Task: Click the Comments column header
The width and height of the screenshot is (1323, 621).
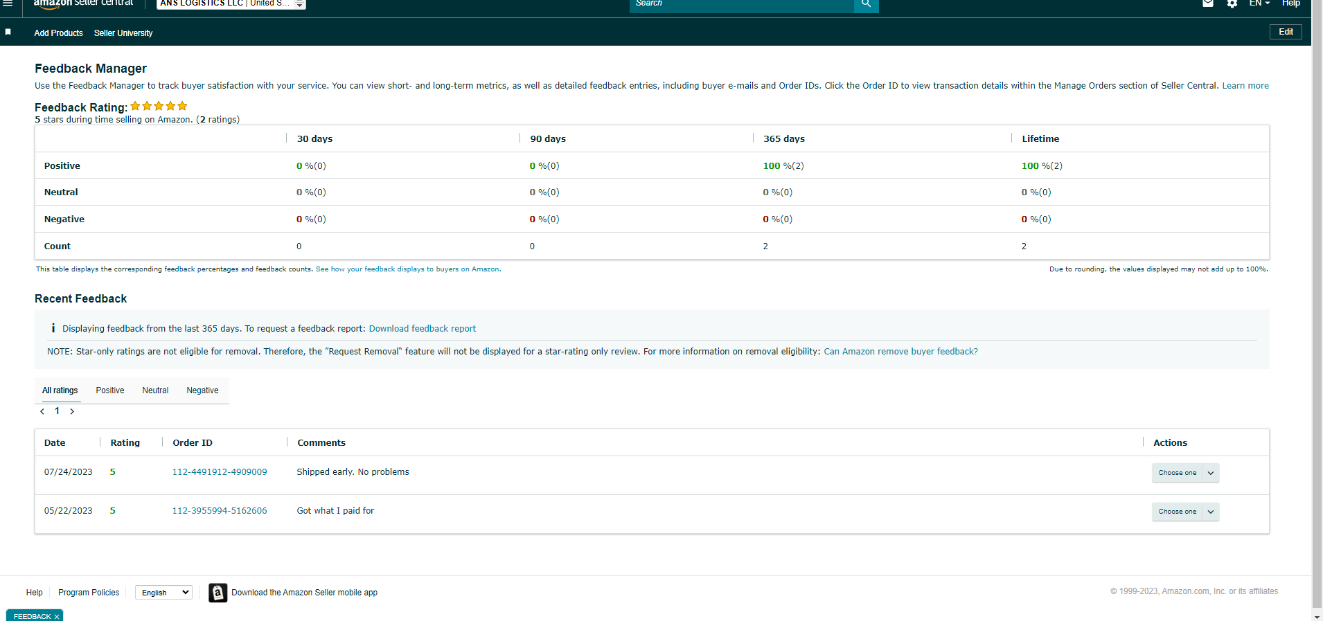Action: point(321,443)
